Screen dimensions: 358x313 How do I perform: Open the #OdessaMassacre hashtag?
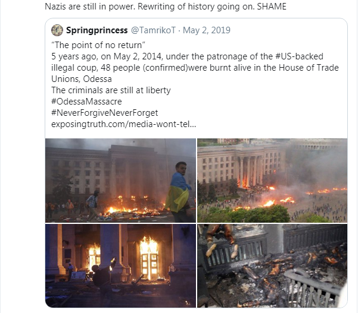[x=86, y=102]
